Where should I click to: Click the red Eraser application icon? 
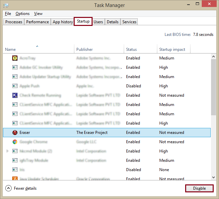15,133
